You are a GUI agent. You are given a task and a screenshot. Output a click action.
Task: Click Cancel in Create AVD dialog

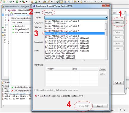pyautogui.click(x=100, y=106)
